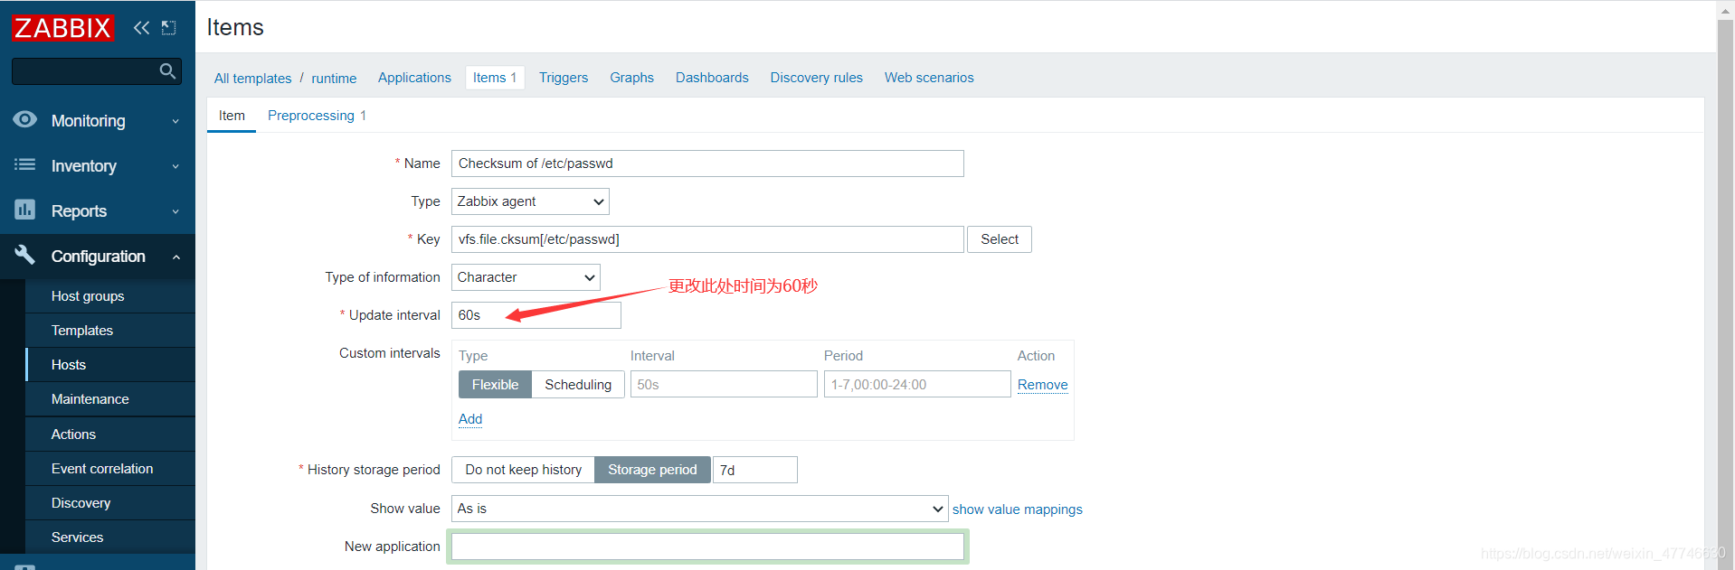Remove the custom interval row

(1042, 385)
